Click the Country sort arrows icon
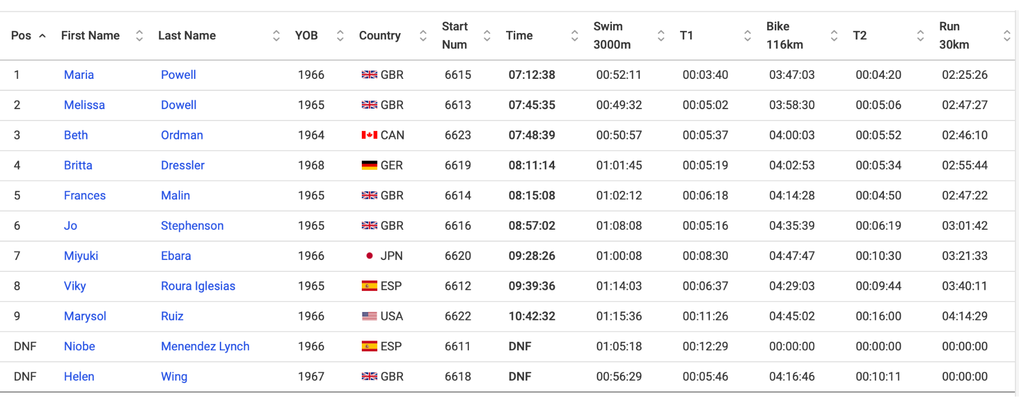Screen dimensions: 1019x408 [x=423, y=35]
